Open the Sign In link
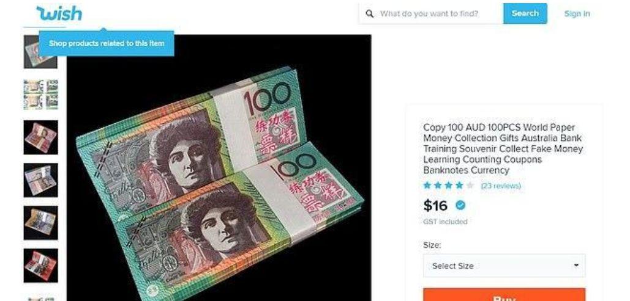Screen dimensions: 630x301 577,13
